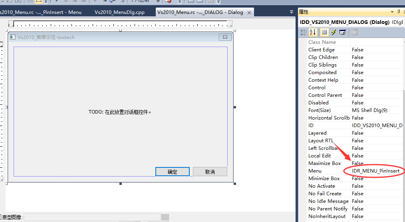The image size is (405, 222).
Task: Select the No Idle Message property
Action: click(328, 201)
